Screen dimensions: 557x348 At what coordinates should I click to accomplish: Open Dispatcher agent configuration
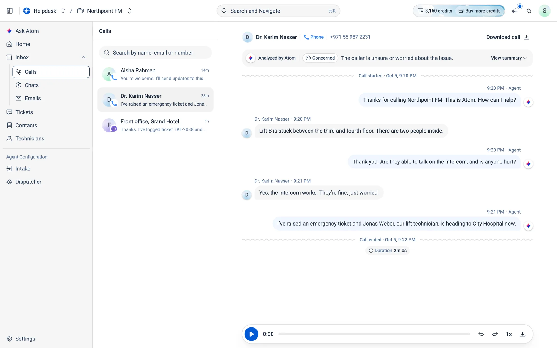(46, 182)
